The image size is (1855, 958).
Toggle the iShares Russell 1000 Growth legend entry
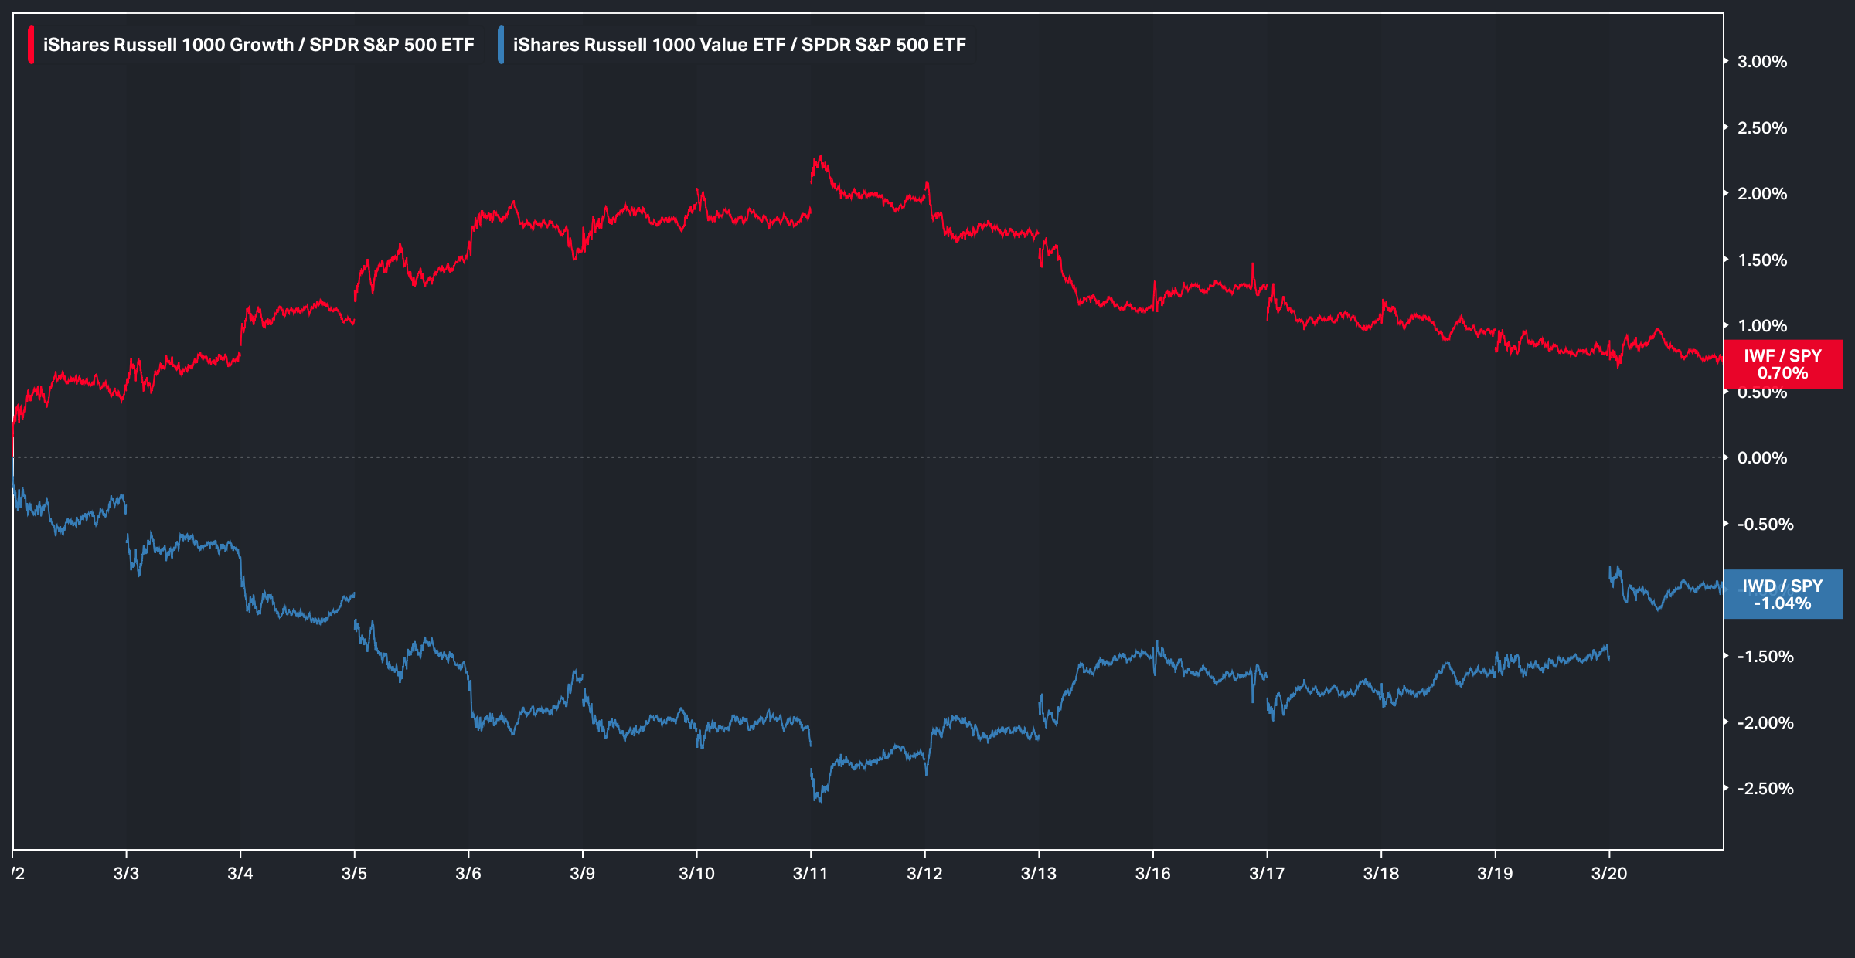258,45
